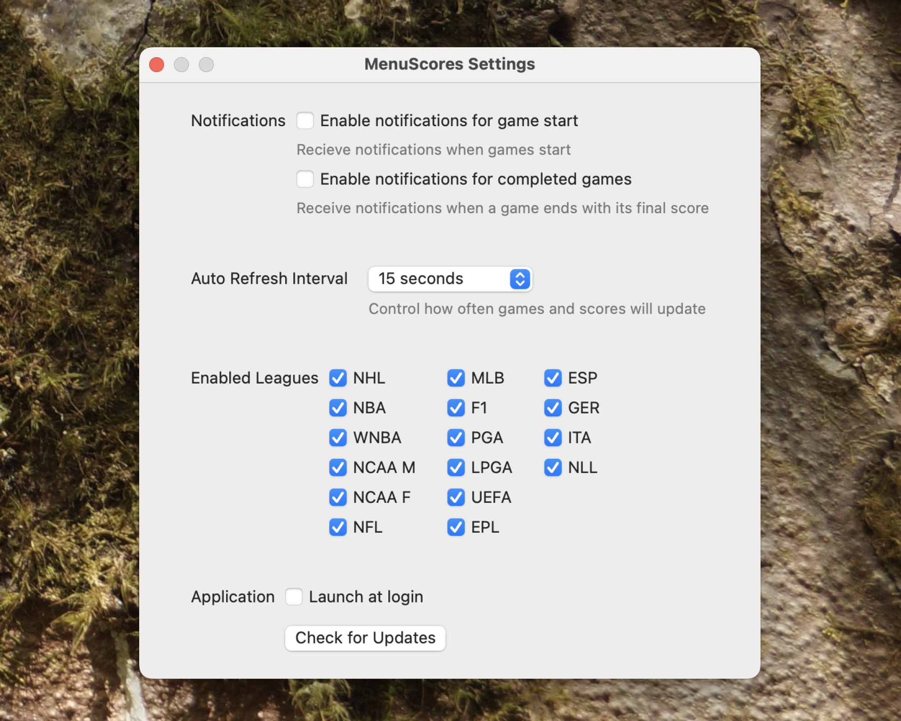Image resolution: width=901 pixels, height=721 pixels.
Task: Click the Check for Updates button
Action: point(365,638)
